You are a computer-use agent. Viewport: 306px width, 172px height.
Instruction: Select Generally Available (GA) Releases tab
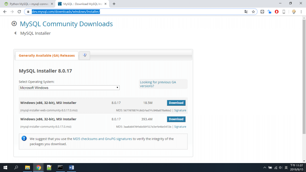tap(47, 56)
